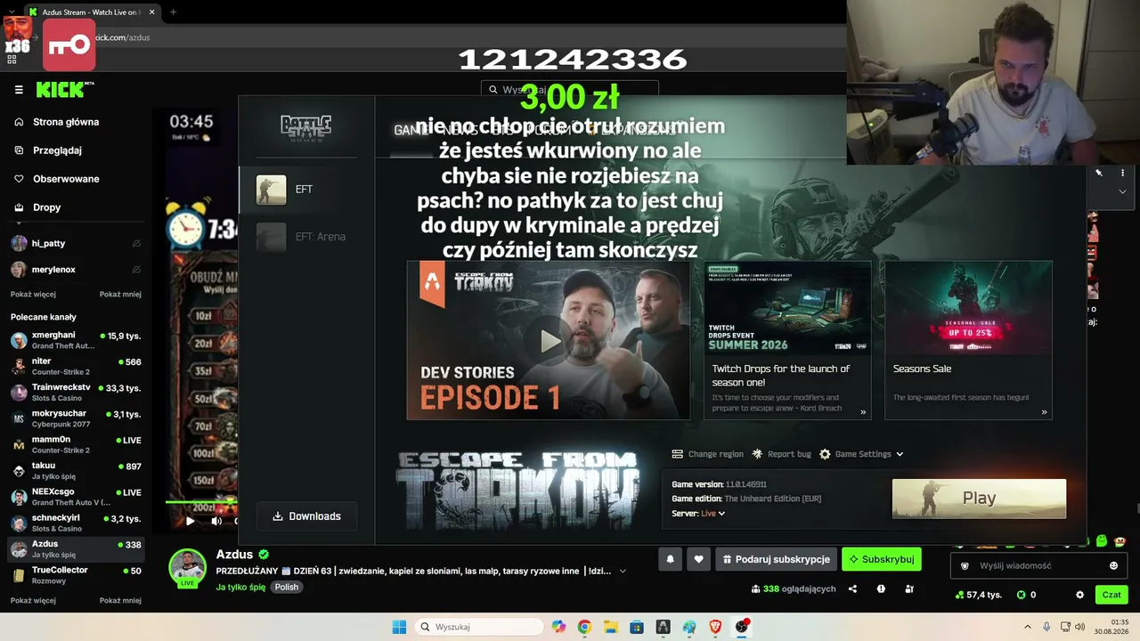The image size is (1140, 641).
Task: Open Google Chrome from taskbar
Action: coord(584,627)
